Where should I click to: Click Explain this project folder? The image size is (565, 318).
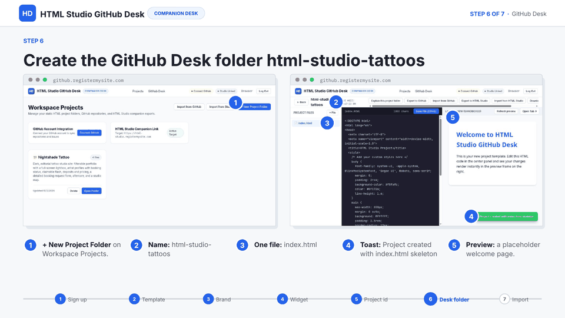(x=385, y=101)
